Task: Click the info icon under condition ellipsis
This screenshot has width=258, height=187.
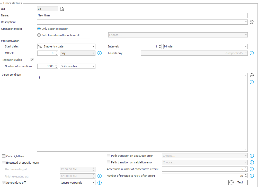Action: click(x=252, y=82)
